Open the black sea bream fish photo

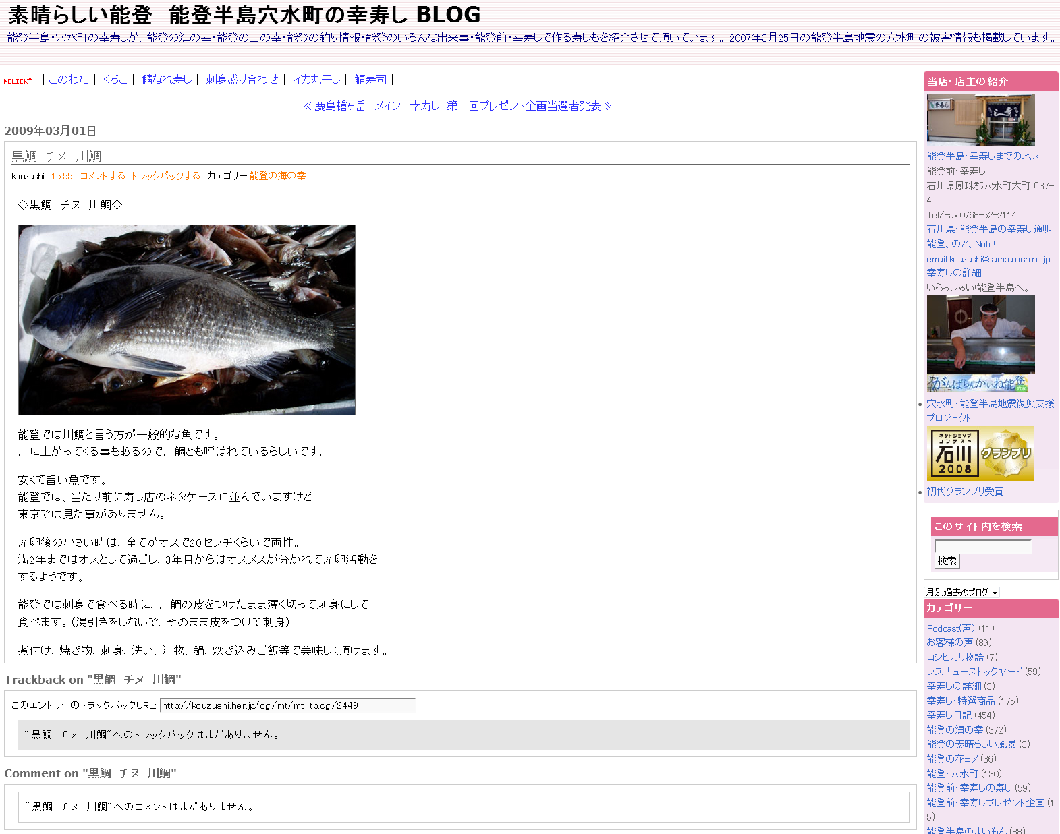(187, 320)
